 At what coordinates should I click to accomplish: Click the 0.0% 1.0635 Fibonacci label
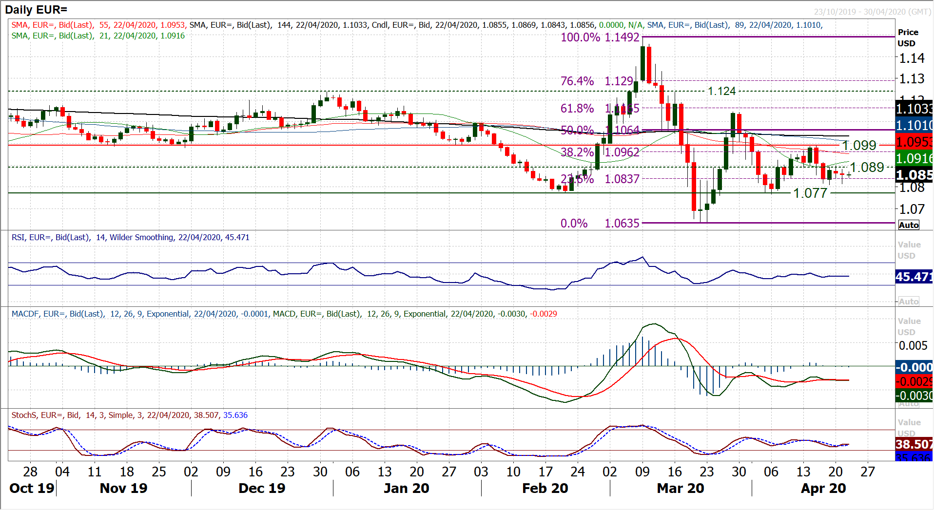coord(600,224)
